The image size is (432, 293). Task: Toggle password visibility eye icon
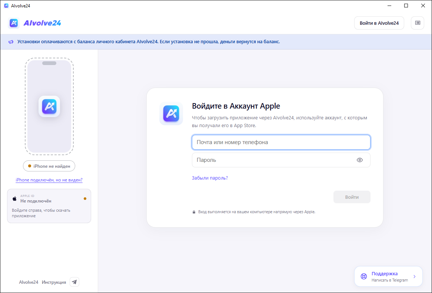point(359,160)
